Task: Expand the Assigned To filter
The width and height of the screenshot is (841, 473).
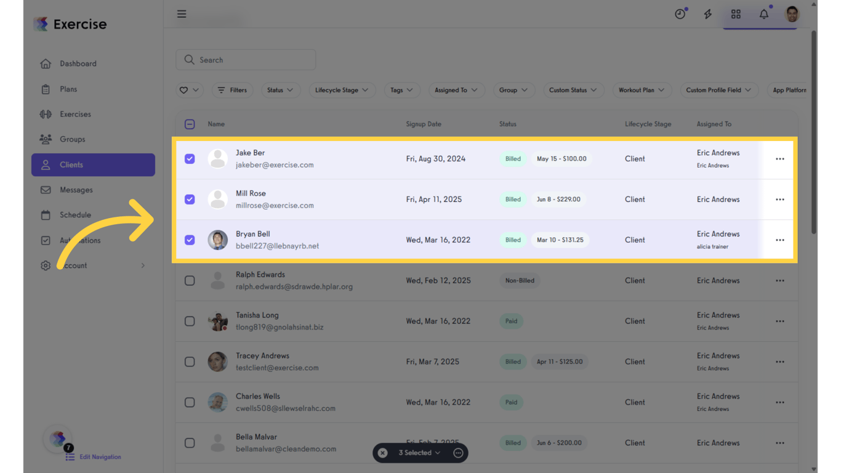Action: [456, 90]
